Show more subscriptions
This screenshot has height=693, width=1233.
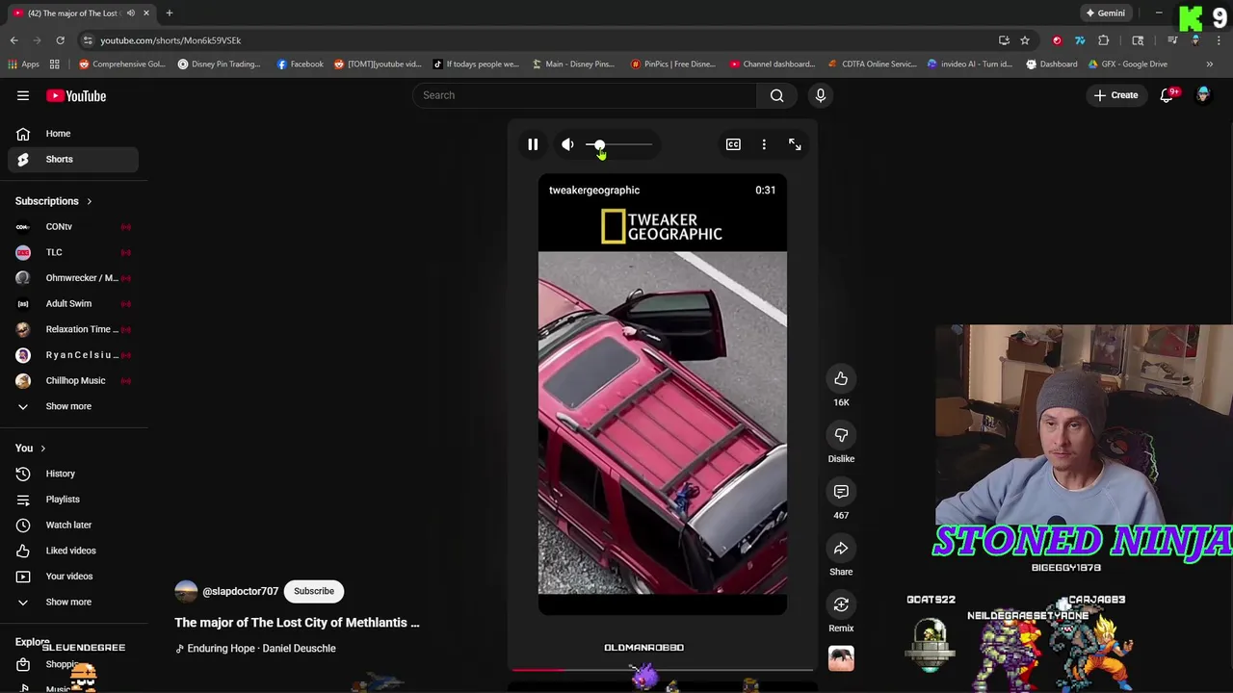point(73,406)
